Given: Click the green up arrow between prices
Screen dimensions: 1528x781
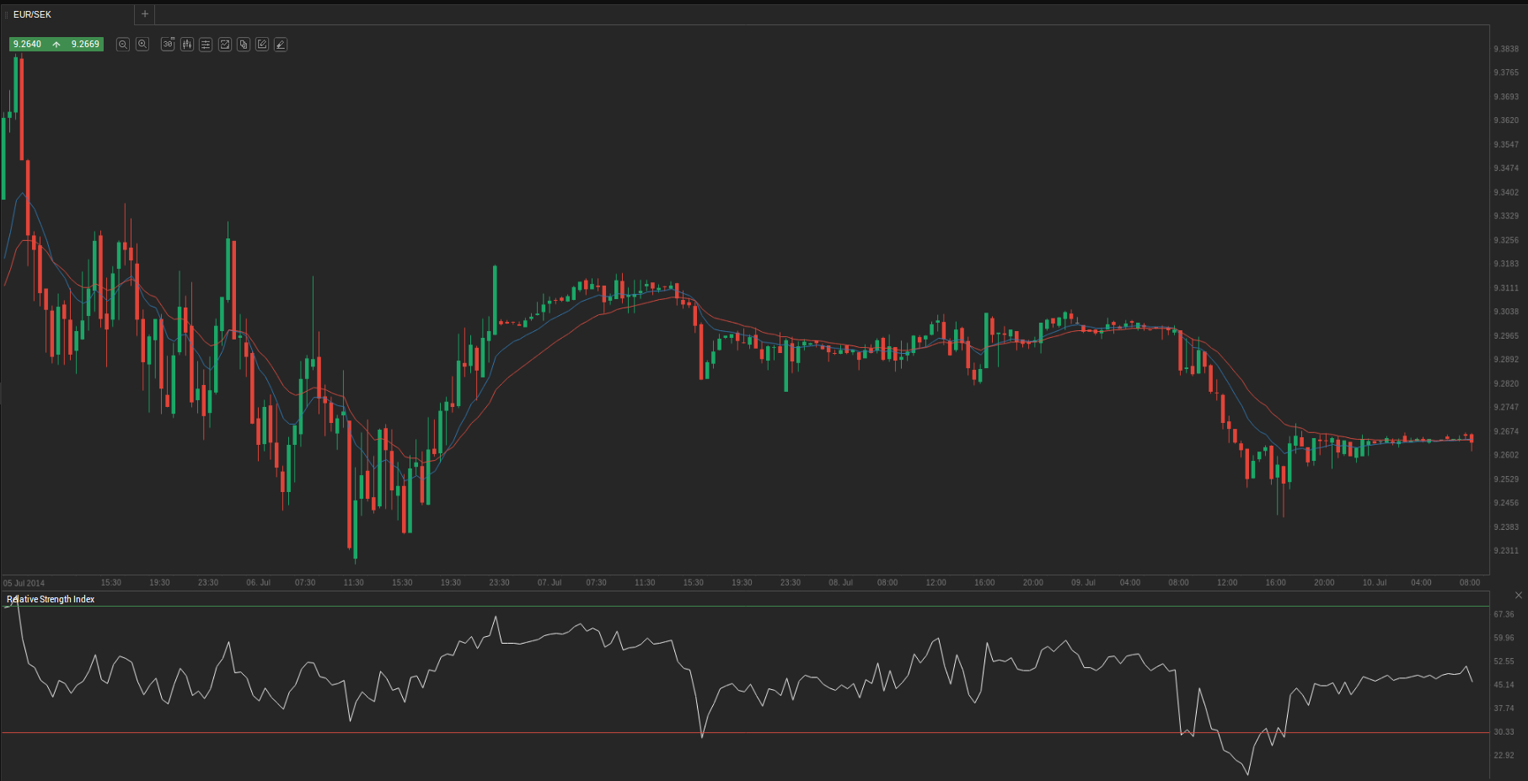Looking at the screenshot, I should pos(56,44).
